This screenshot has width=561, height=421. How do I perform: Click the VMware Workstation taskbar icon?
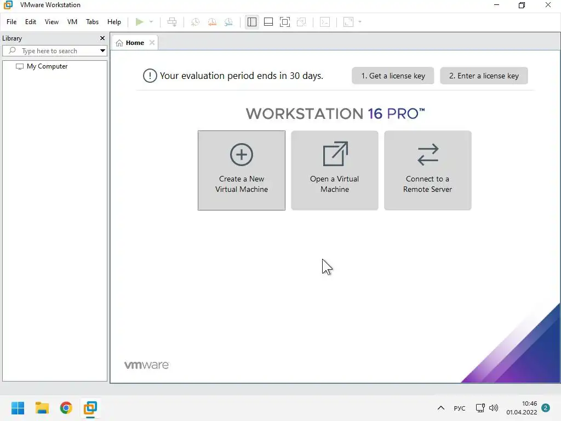click(90, 408)
